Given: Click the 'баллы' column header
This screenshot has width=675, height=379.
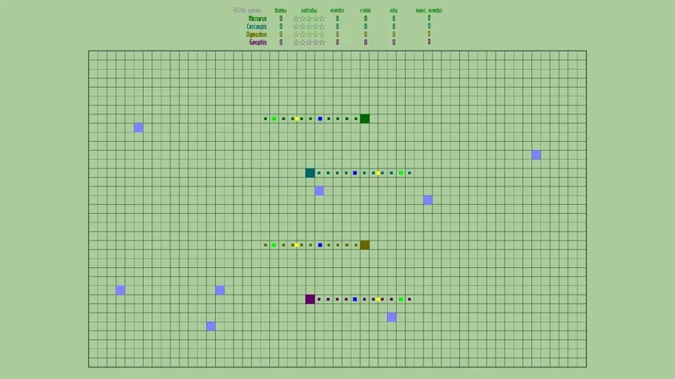Looking at the screenshot, I should [x=280, y=10].
